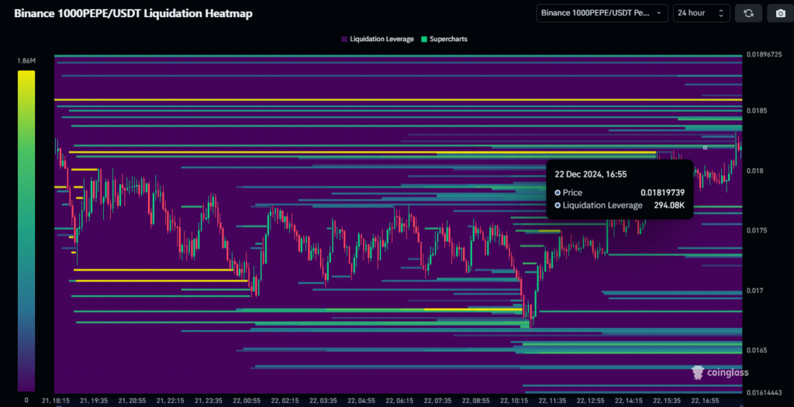Click the heatmap title text

[x=133, y=14]
